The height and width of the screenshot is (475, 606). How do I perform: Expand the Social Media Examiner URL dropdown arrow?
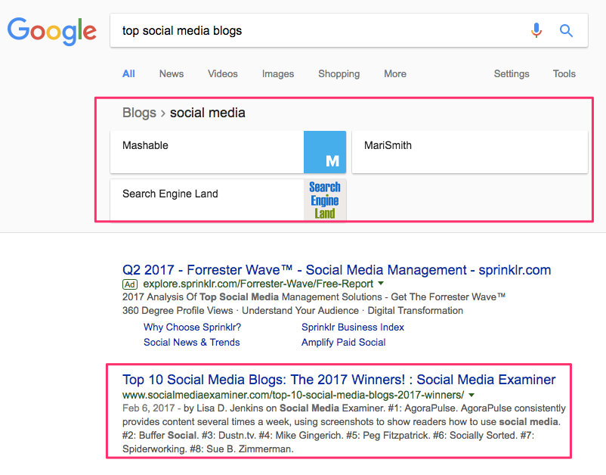[471, 395]
